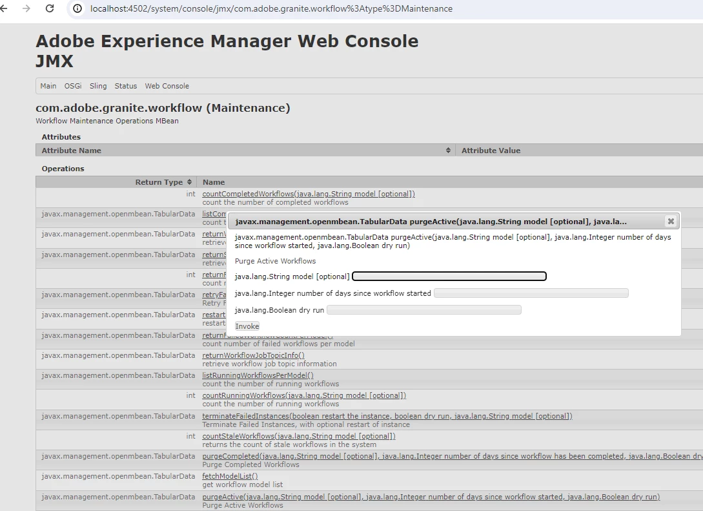Click 'count number of failed workflows per model' text
Viewport: 703px width, 511px height.
[x=278, y=344]
